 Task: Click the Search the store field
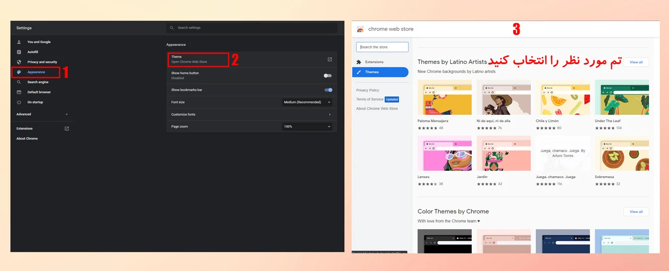click(x=382, y=47)
